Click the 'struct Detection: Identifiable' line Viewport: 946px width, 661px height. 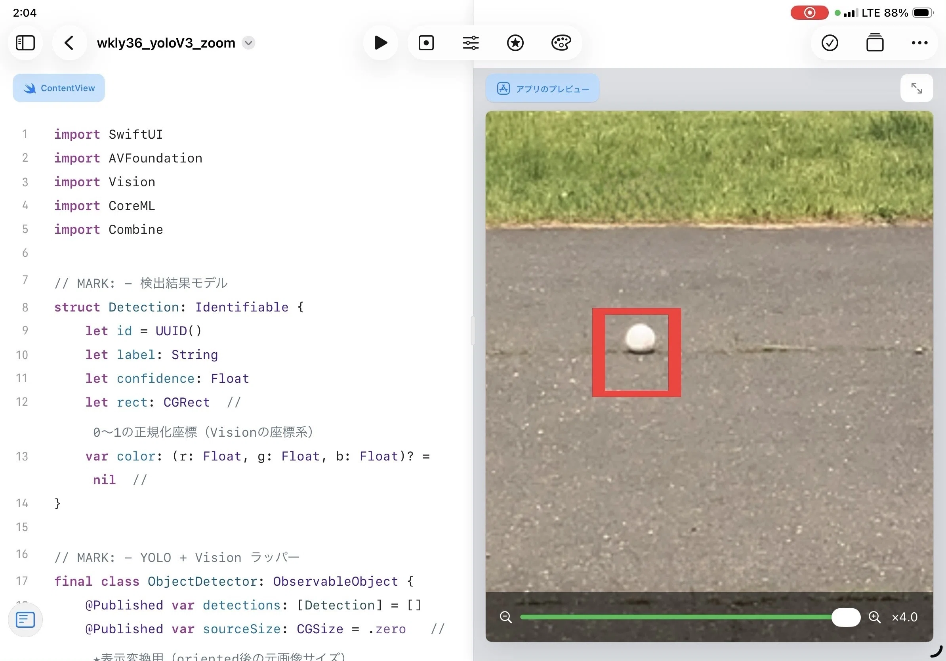click(179, 307)
